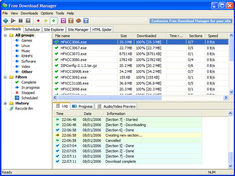
Task: Click the brown toolbar icon
Action: pos(71,21)
